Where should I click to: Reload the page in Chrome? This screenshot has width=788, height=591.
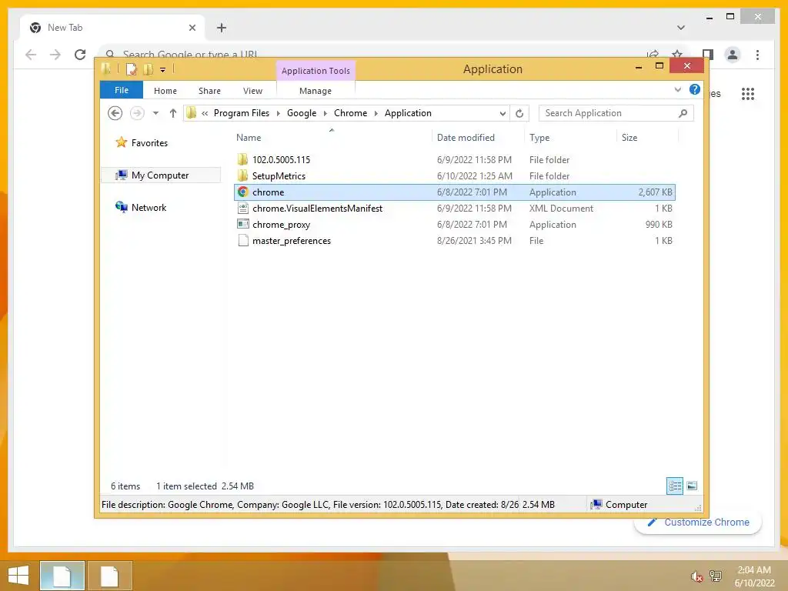(80, 55)
